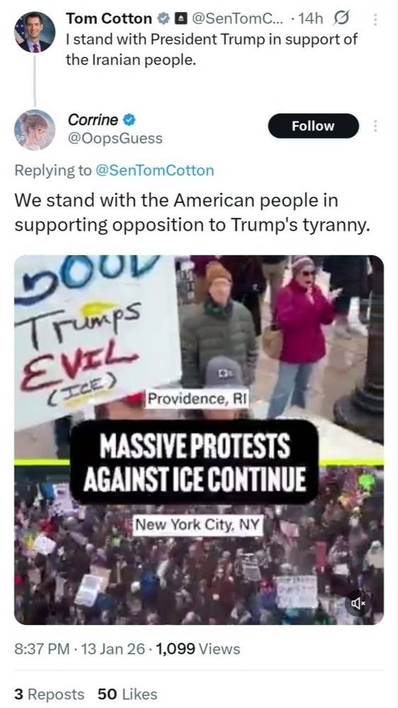398x708 pixels.
Task: Open the @OopsGuess handle
Action: pyautogui.click(x=115, y=138)
